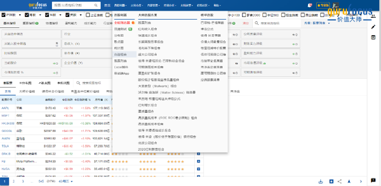Click the thumbs-up icon beside 市场估值评级

(265, 63)
